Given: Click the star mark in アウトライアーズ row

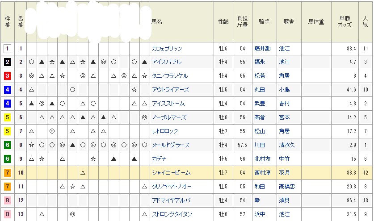Looking at the screenshot, I should pos(134,90).
